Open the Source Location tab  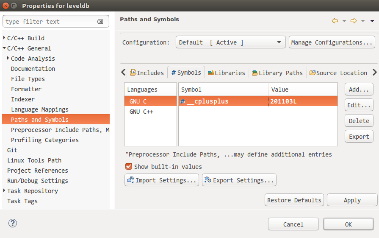point(338,73)
